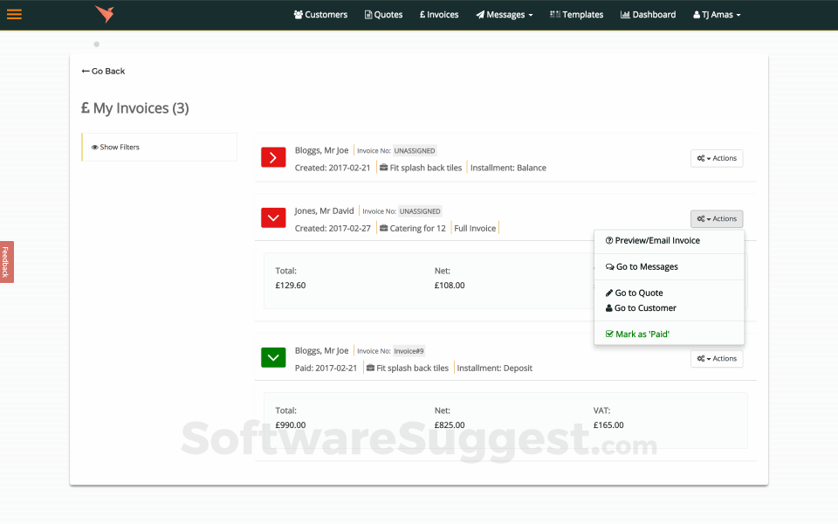Viewport: 838px width, 524px height.
Task: Click the Catering for 12 job label
Action: tap(413, 228)
